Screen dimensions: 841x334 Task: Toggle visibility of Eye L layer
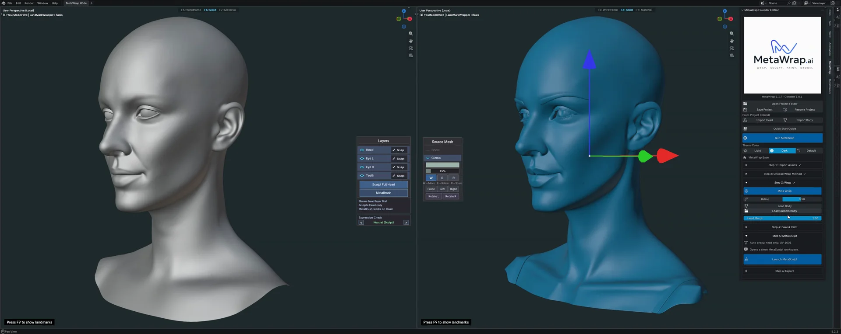point(362,159)
